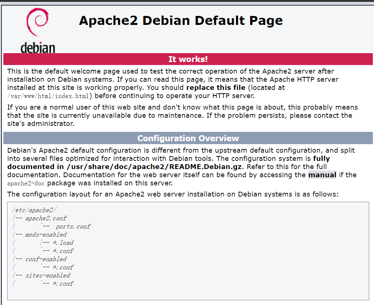Click the sites-enabled tree entry
Screen dimensions: 374x305
coord(48,276)
